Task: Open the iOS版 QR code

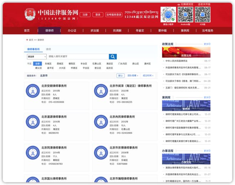Action: pyautogui.click(x=203, y=15)
